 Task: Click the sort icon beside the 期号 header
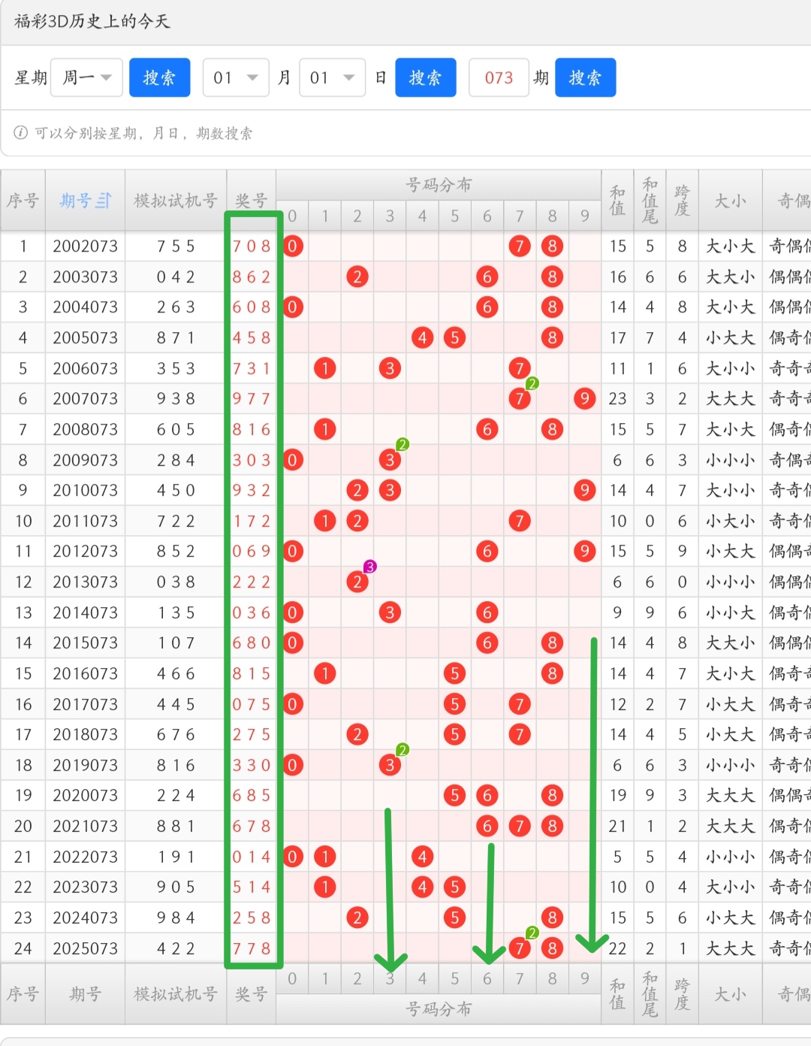click(x=104, y=201)
